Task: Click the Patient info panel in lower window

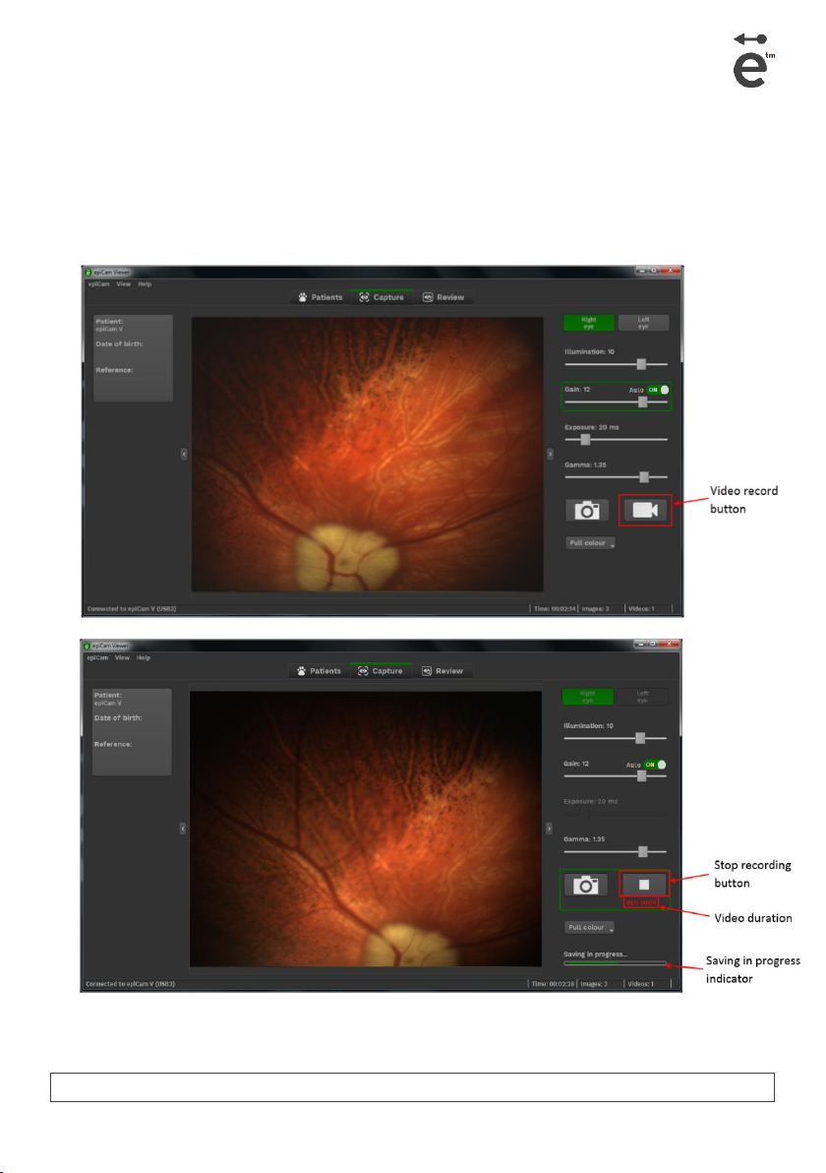Action: 132,732
